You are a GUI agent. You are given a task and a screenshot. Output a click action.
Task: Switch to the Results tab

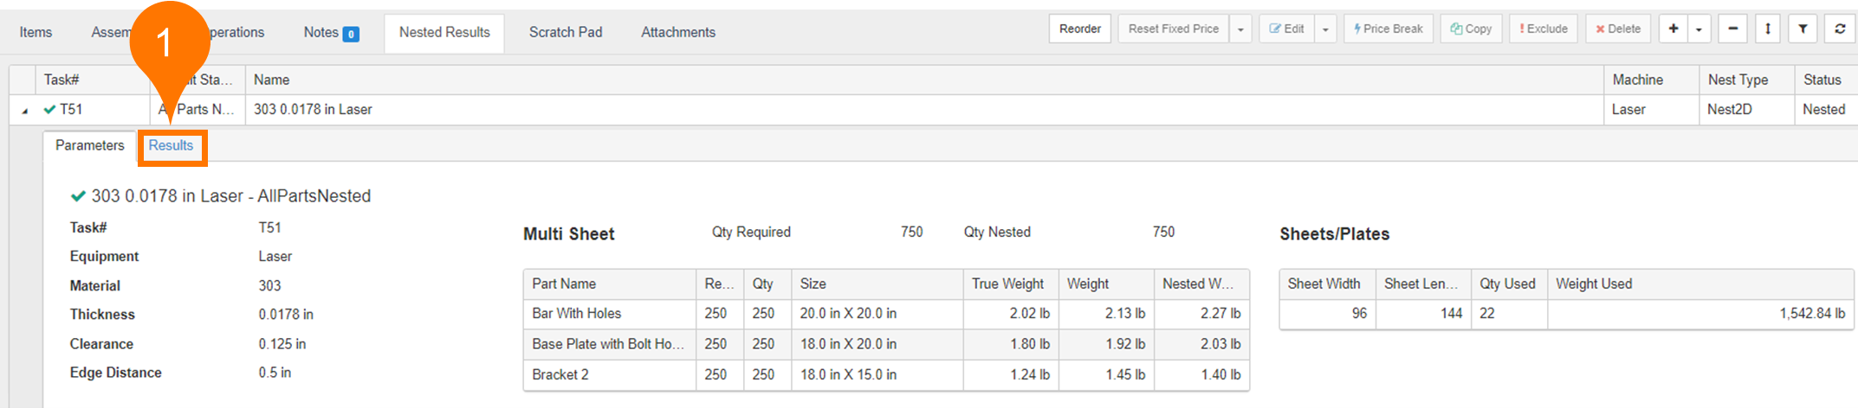click(171, 145)
